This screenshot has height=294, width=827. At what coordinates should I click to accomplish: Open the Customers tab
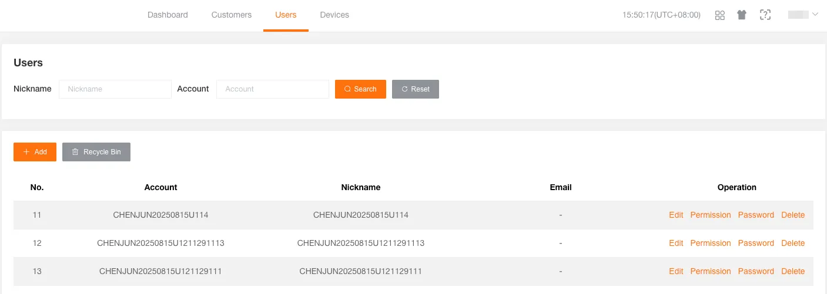232,15
